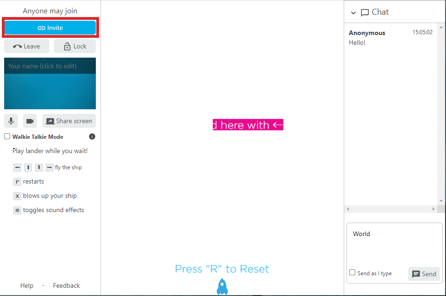Leave the call
This screenshot has width=446, height=296.
click(27, 46)
